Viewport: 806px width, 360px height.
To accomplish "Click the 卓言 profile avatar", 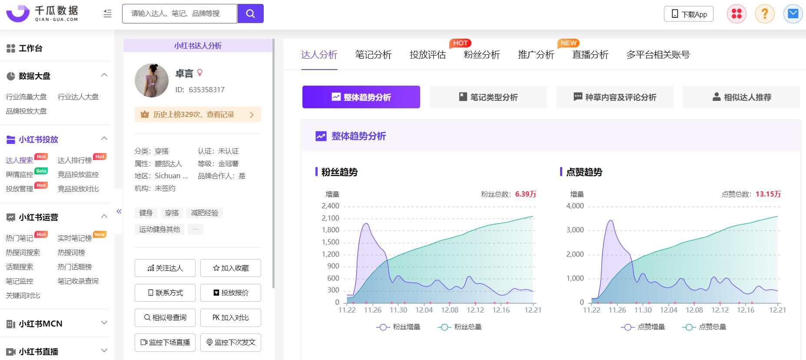I will pos(152,80).
